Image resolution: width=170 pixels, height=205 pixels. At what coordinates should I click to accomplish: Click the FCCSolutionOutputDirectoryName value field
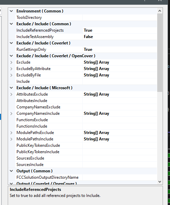tap(120, 177)
